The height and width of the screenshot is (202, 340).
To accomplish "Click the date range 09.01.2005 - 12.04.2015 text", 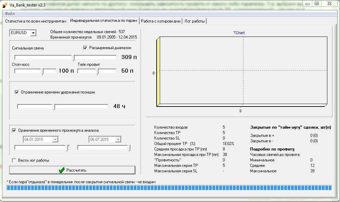I will click(117, 37).
